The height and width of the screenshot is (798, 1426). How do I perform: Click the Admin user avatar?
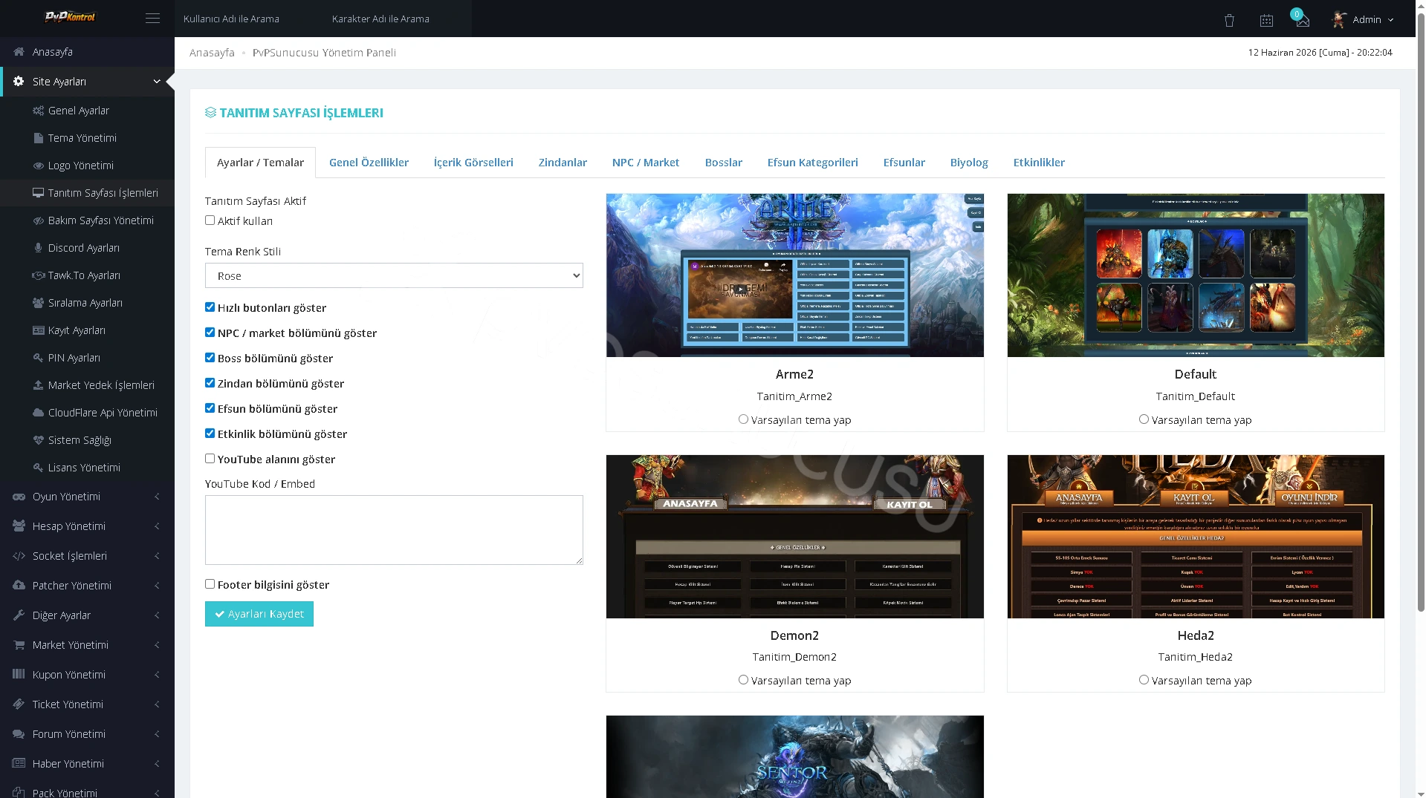tap(1339, 19)
